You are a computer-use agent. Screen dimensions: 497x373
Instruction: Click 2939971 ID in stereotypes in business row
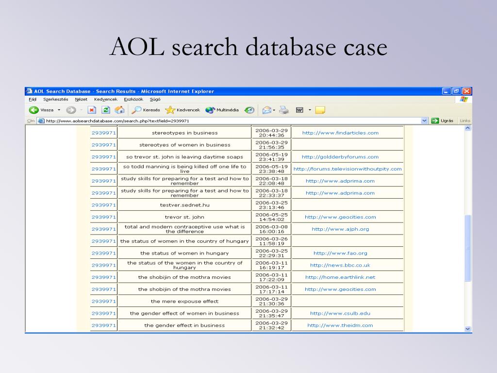(104, 133)
